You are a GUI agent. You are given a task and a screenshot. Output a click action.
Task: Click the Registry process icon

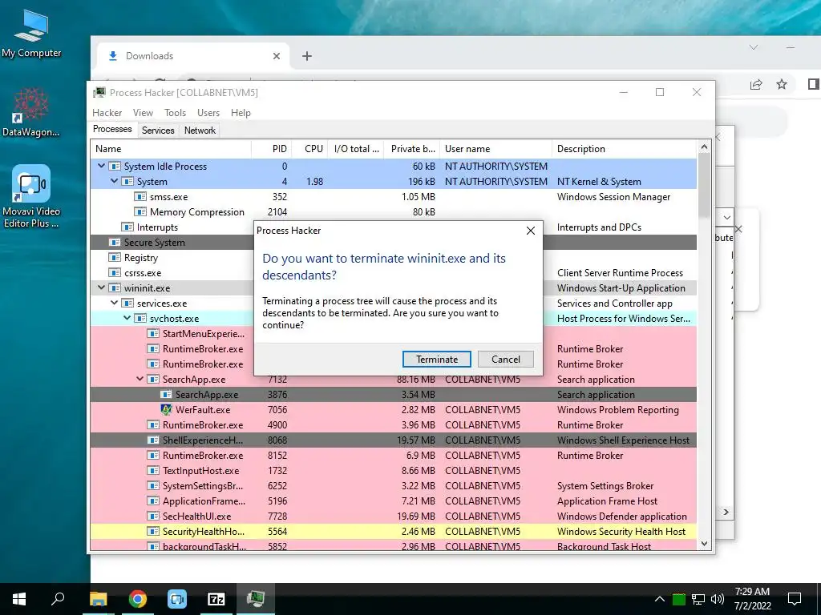point(114,257)
